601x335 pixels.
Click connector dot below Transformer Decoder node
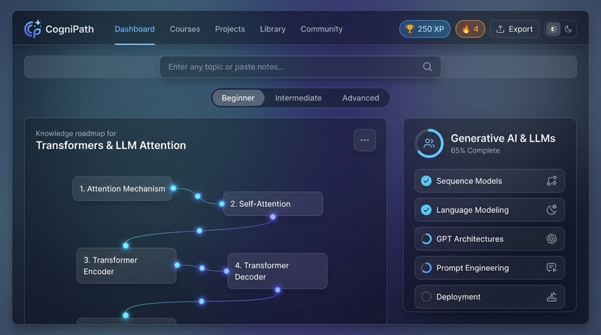277,290
